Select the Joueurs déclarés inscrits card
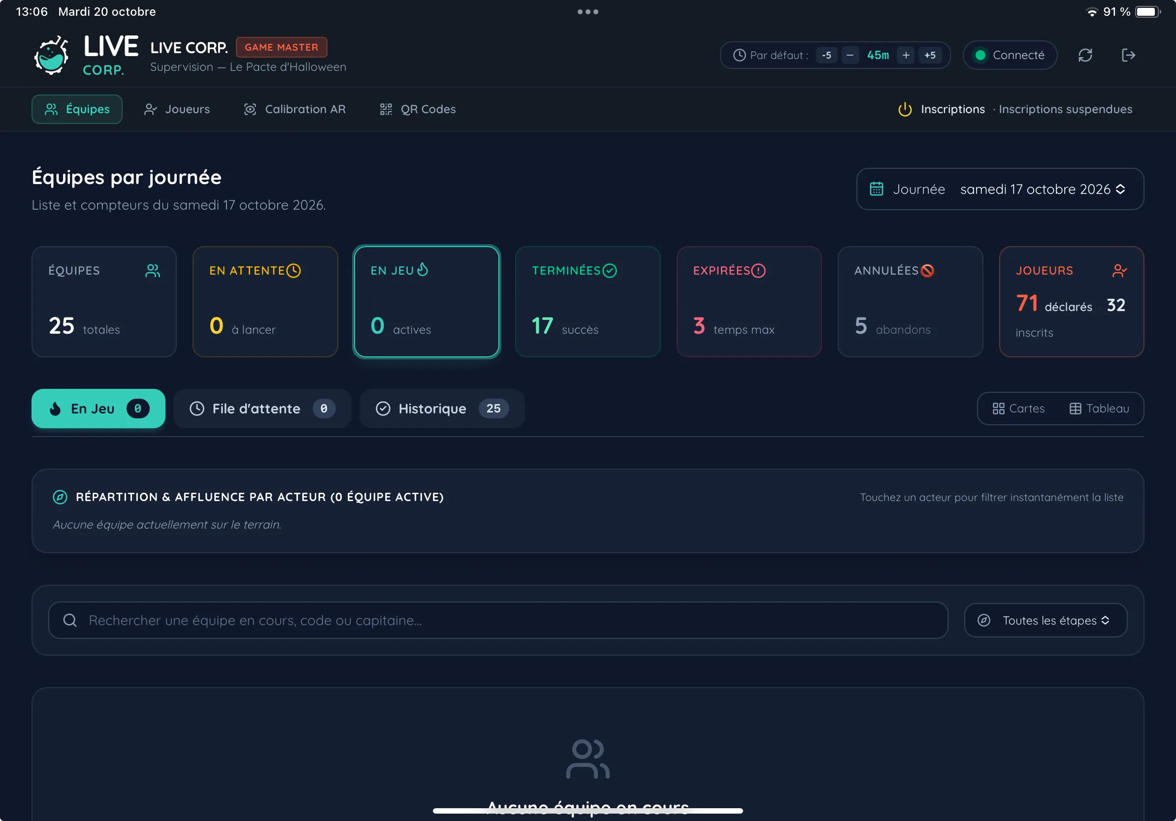This screenshot has height=821, width=1176. [x=1072, y=302]
